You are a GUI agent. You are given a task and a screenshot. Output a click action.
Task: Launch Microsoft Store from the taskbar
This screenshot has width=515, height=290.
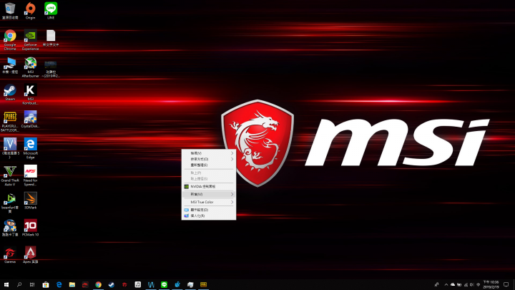(46, 284)
